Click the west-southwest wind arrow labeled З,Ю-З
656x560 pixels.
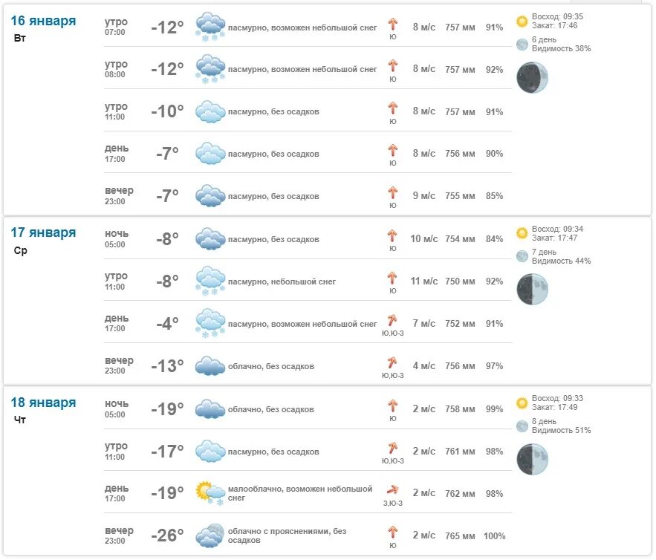click(x=392, y=489)
